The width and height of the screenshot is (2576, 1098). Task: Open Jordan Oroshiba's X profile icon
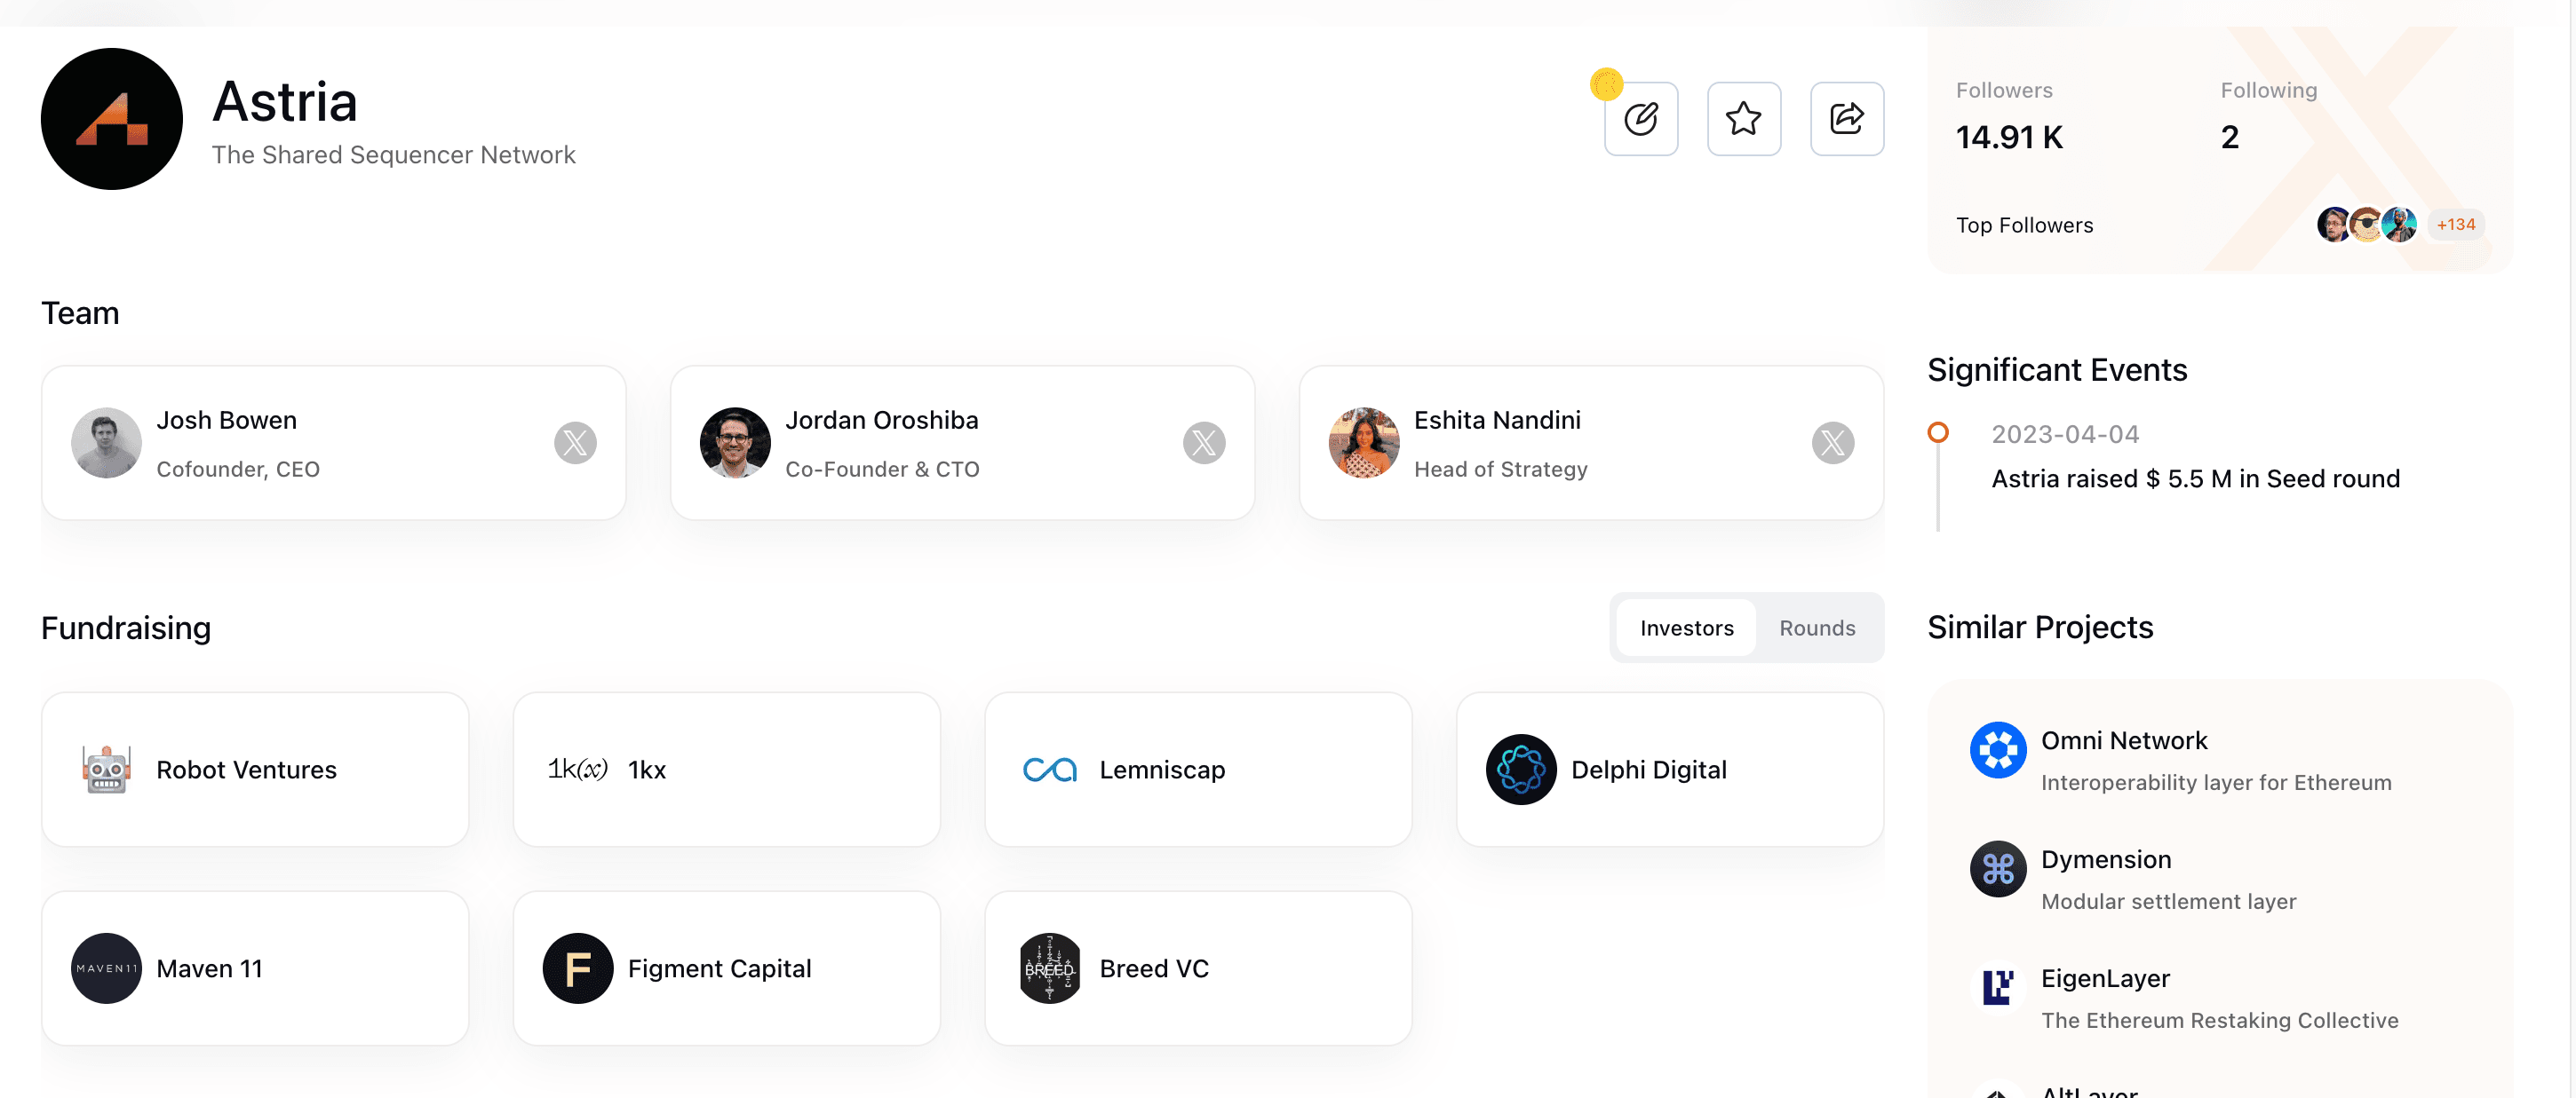point(1204,443)
